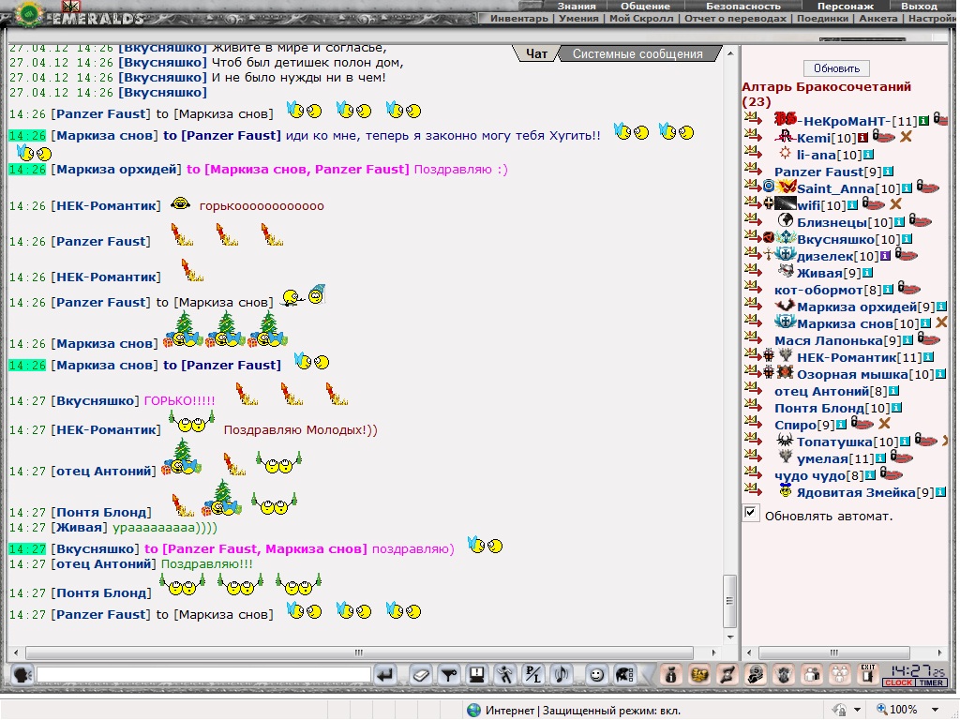Click nickname Живая in chat log
The width and height of the screenshot is (960, 720).
(79, 527)
